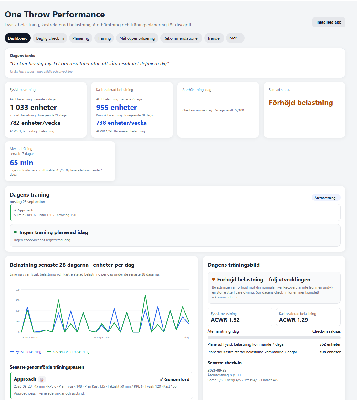Viewport: 357px width, 400px height.
Task: Toggle the blue Fysisk belastning chart legend
Action: (26, 352)
